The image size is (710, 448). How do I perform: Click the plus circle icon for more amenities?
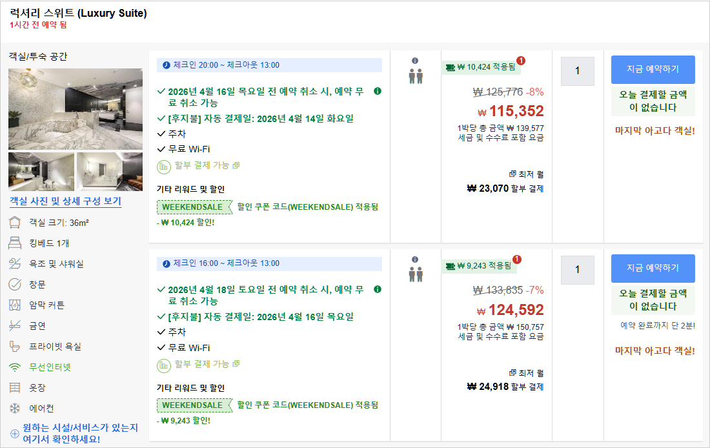coord(15,434)
